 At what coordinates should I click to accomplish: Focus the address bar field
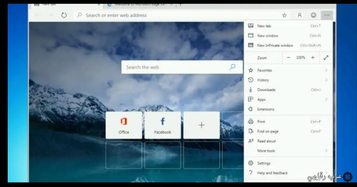click(181, 15)
